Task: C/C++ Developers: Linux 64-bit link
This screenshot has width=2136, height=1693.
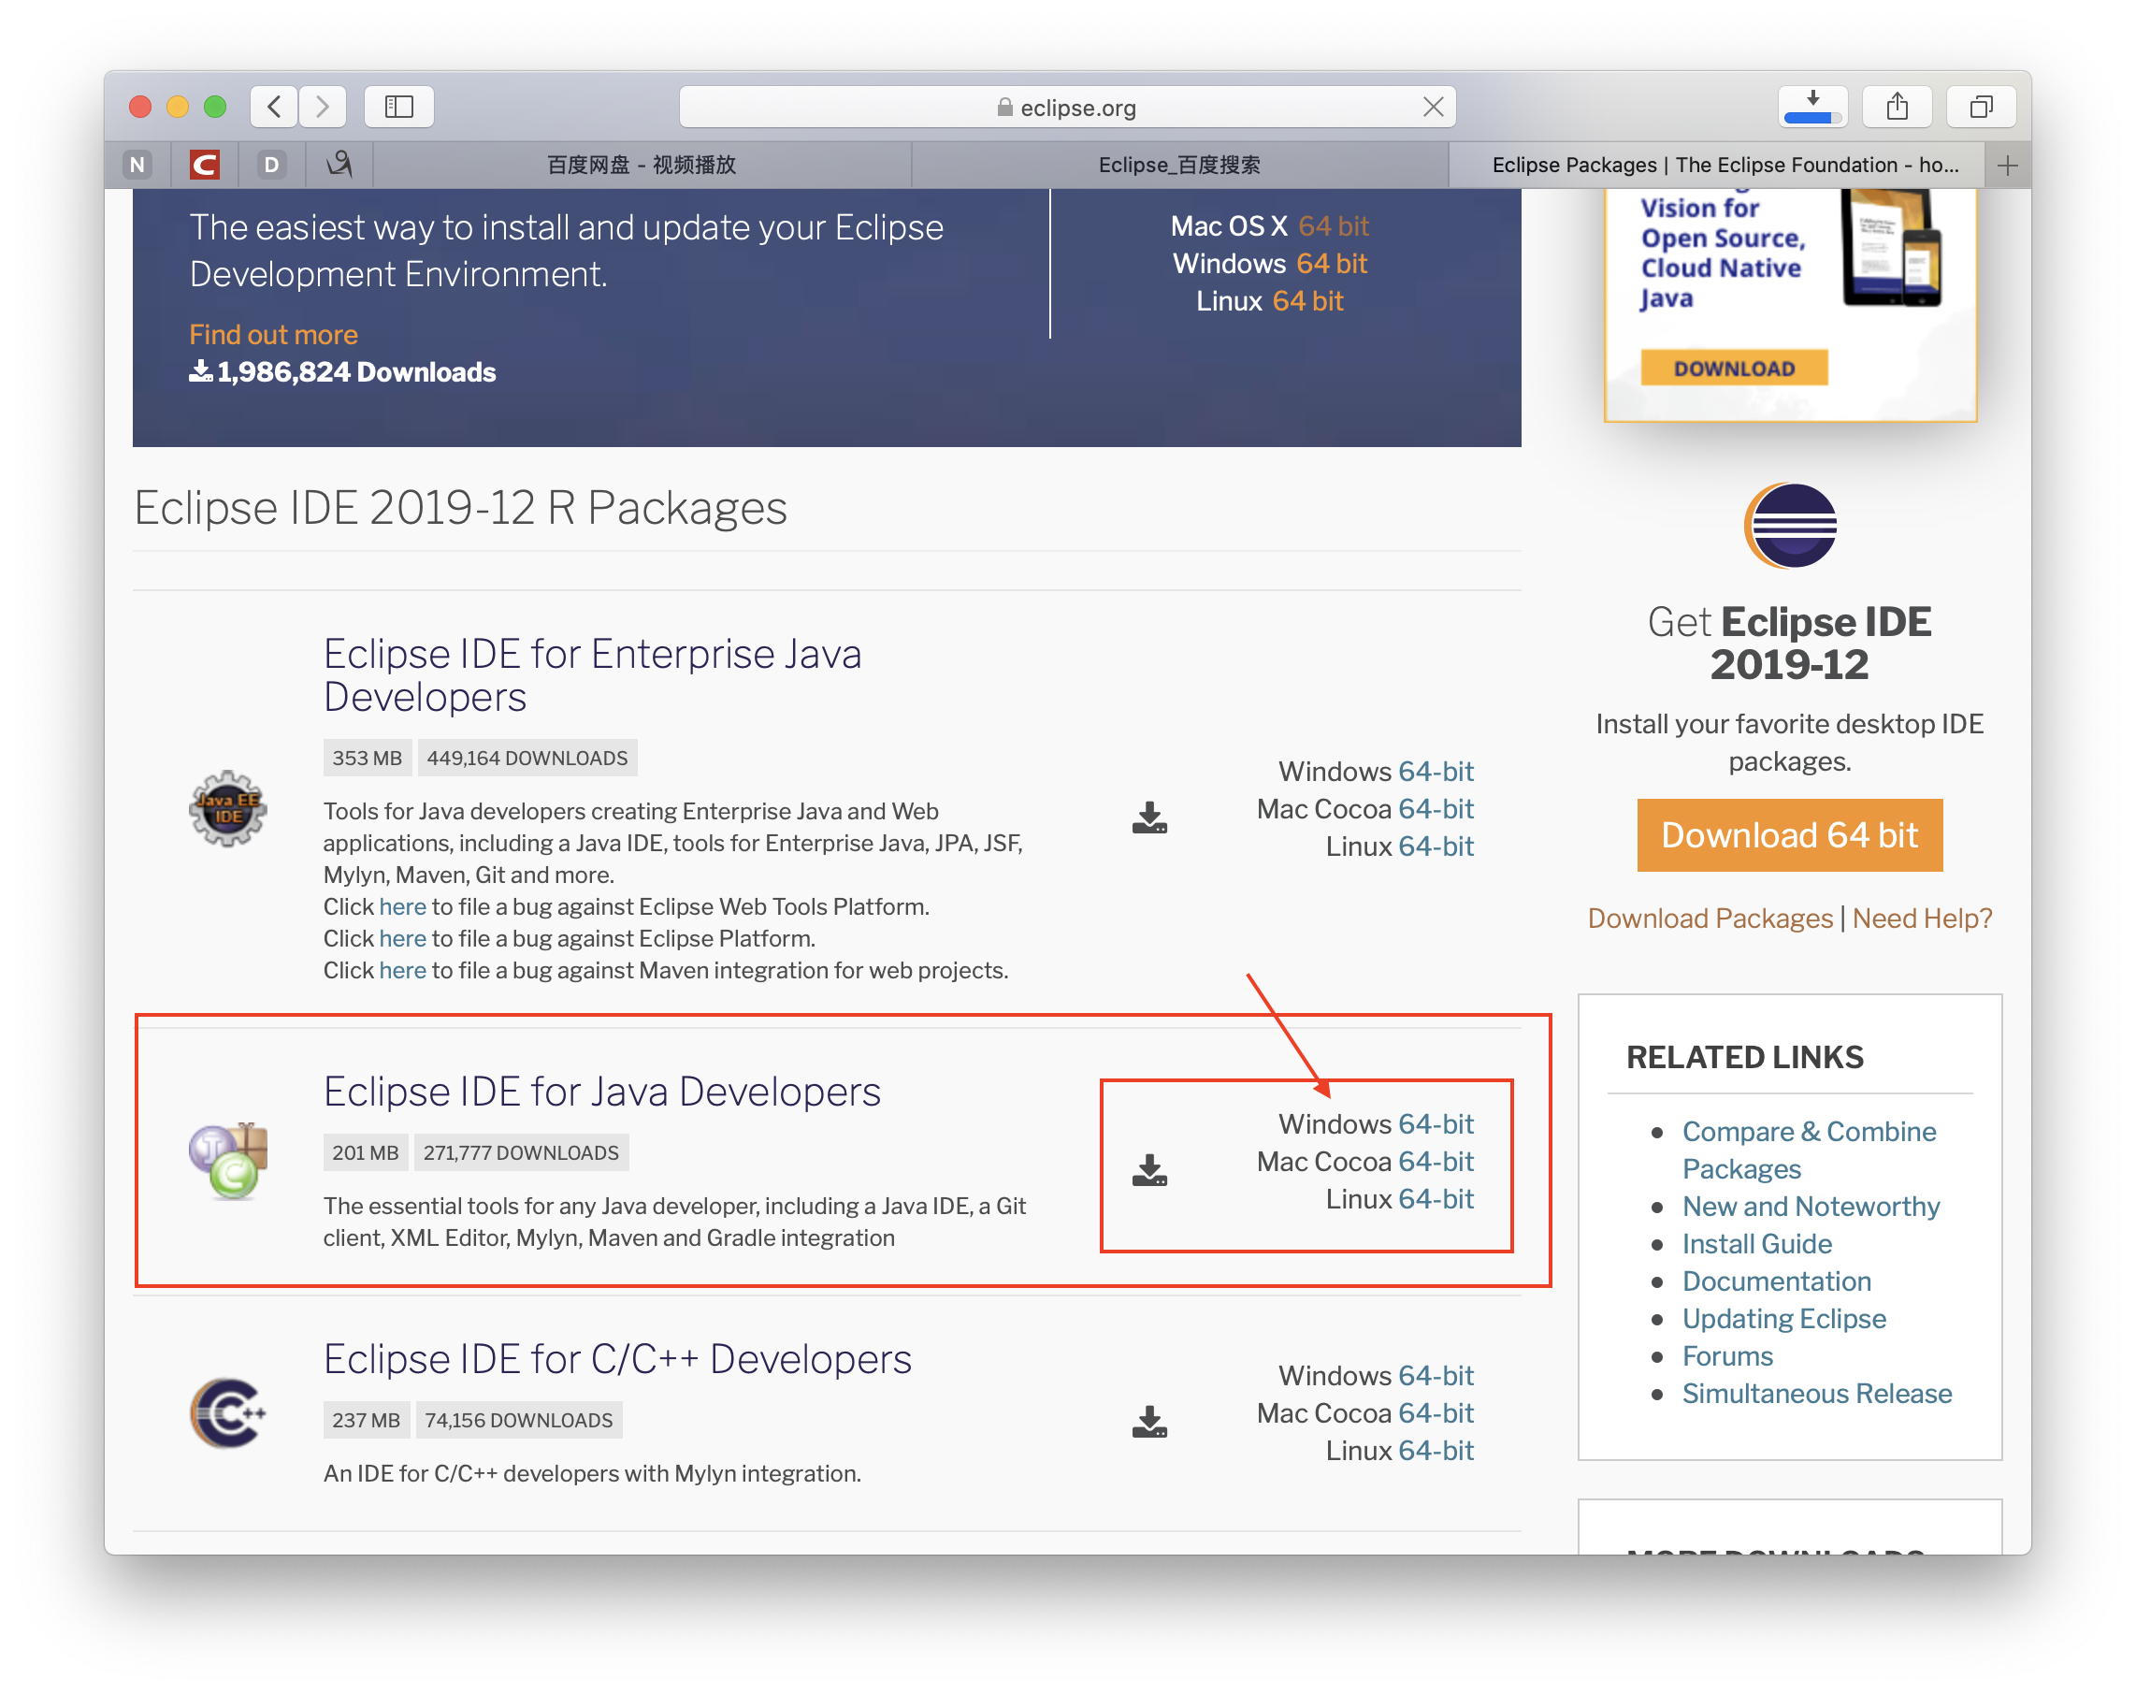Action: click(x=1436, y=1452)
